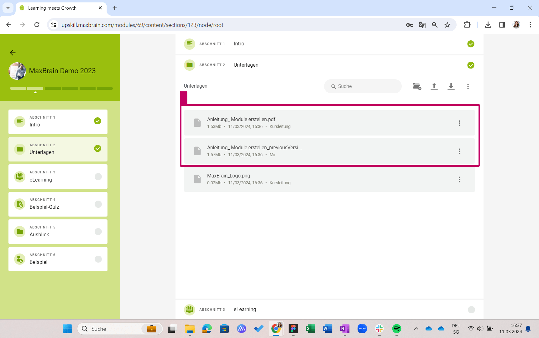Screen dimensions: 539x338
Task: Click the sidebar Beispiel person icon
Action: pos(20,259)
